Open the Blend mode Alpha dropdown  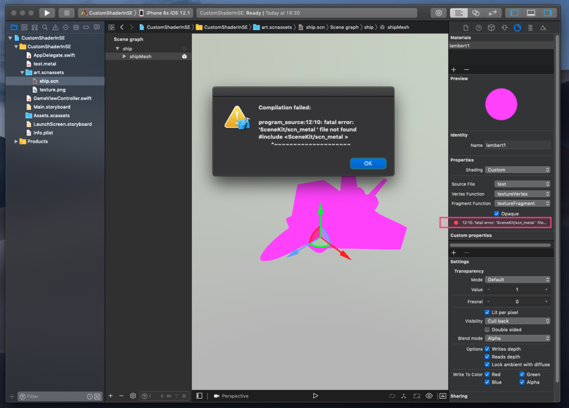(517, 339)
